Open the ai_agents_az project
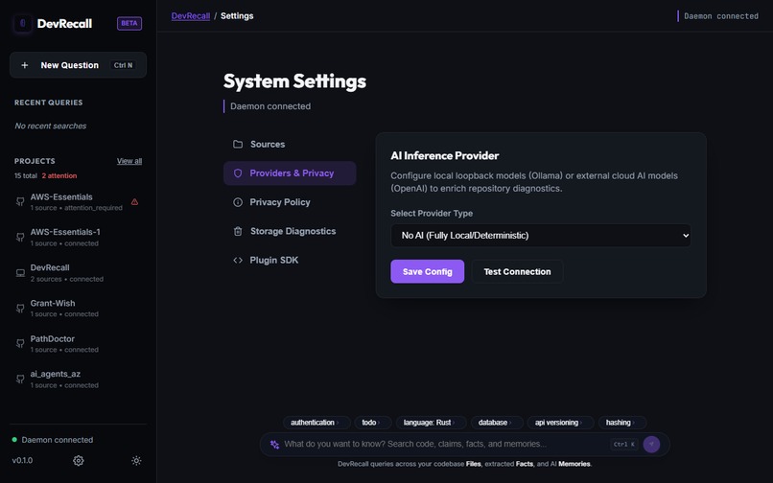 (x=78, y=379)
